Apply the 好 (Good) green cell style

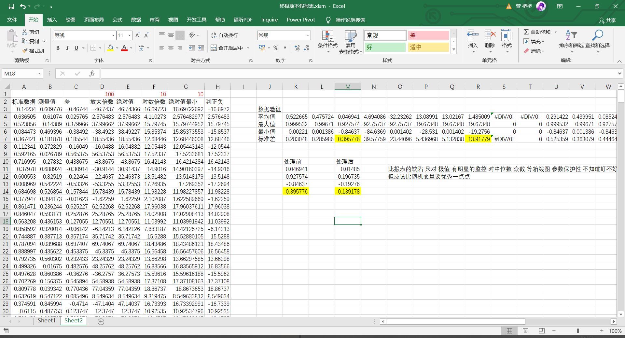pos(385,47)
